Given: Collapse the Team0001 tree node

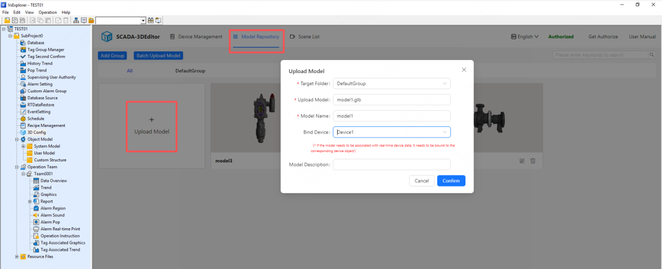Looking at the screenshot, I should click(24, 174).
